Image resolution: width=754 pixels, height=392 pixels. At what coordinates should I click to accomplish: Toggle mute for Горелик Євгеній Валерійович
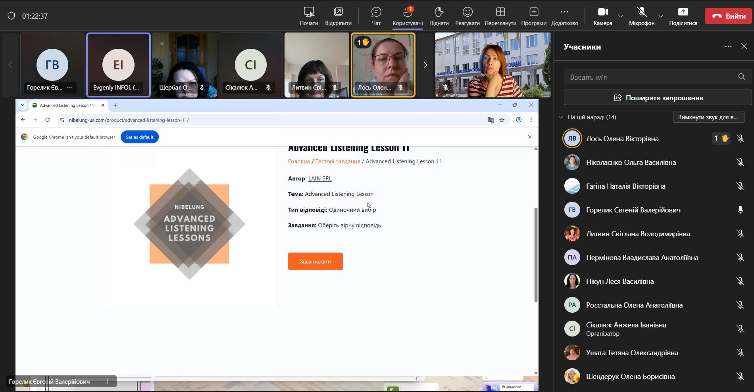coord(740,210)
